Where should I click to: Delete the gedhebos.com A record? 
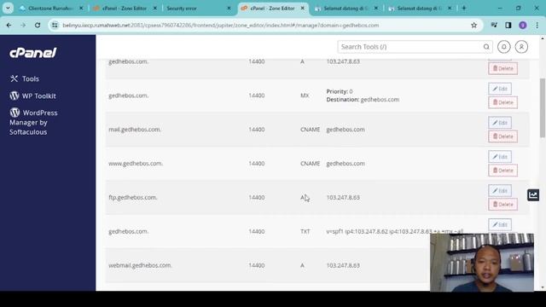[x=502, y=68]
